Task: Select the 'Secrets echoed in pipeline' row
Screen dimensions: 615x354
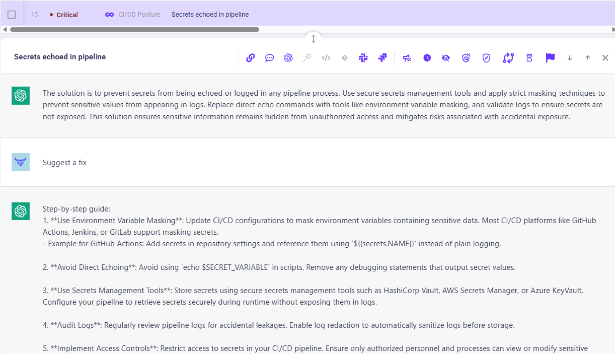Action: 210,14
